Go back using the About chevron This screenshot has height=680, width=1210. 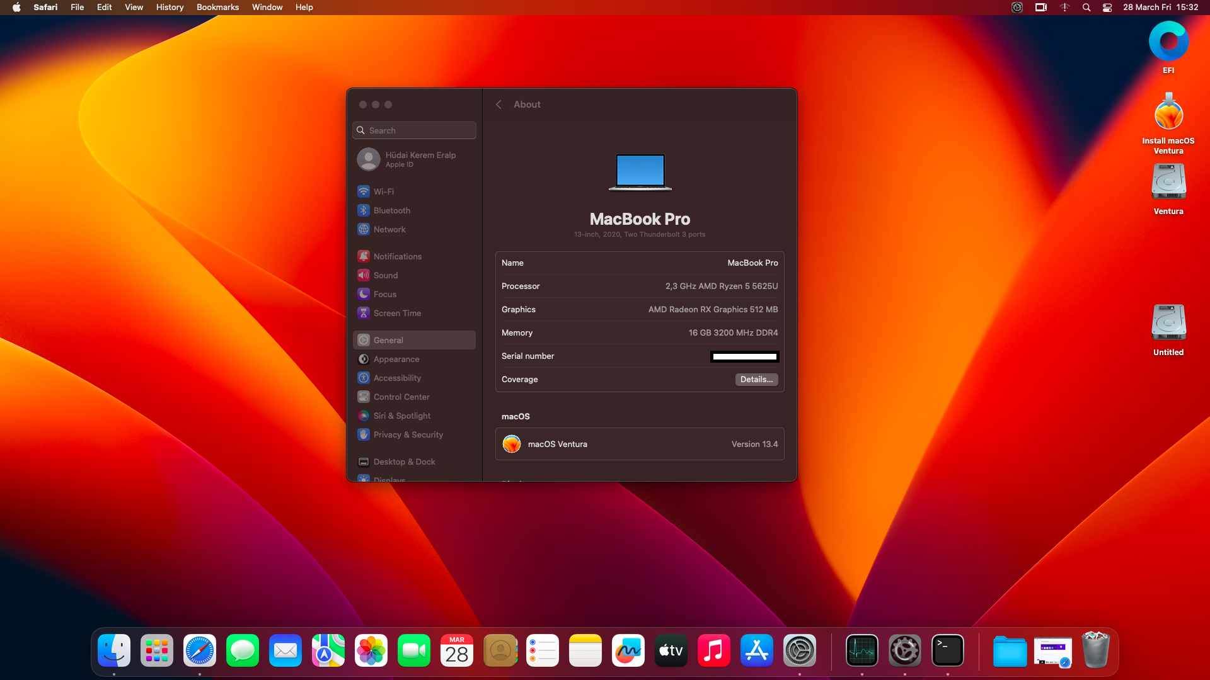point(498,105)
